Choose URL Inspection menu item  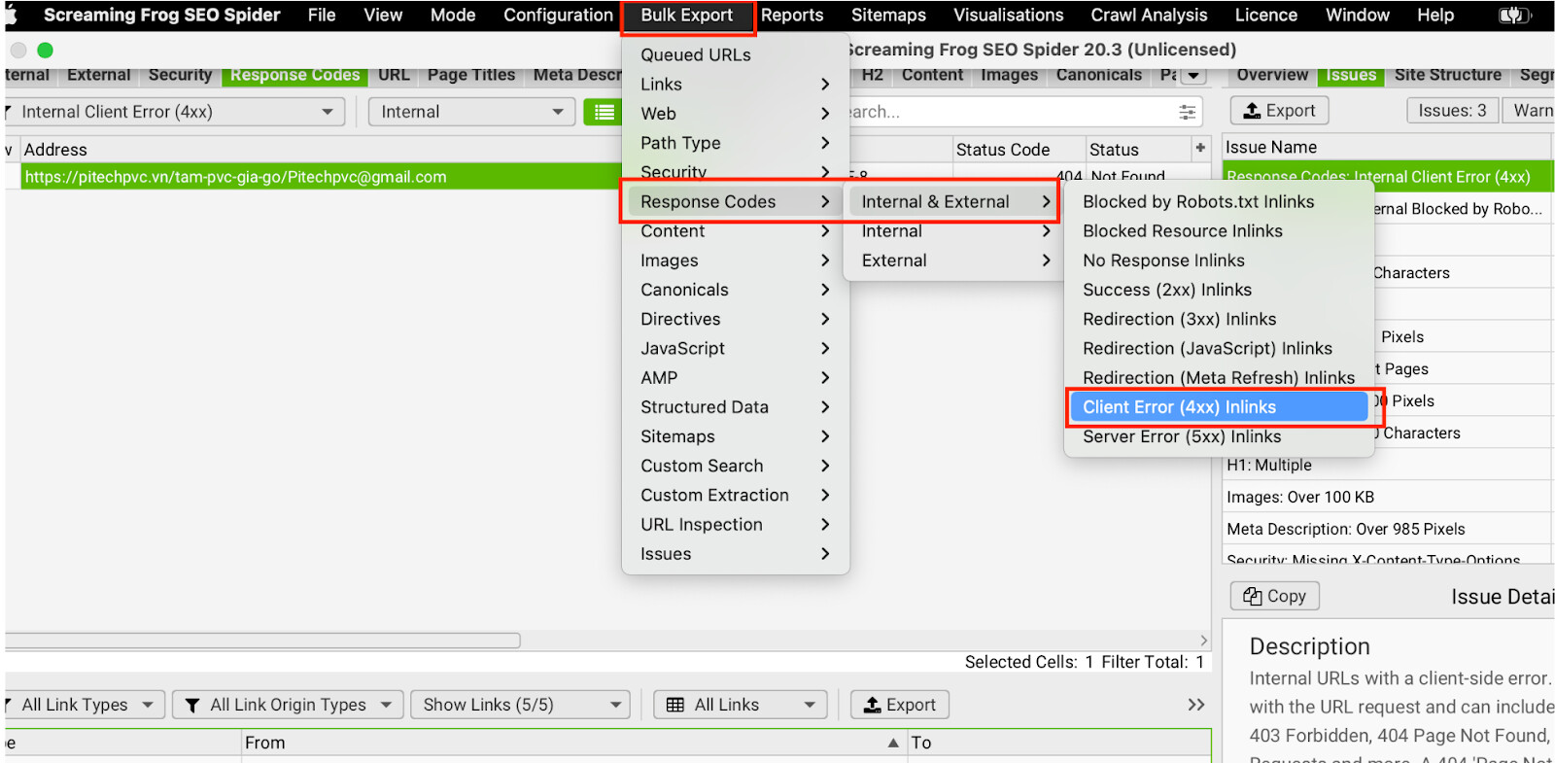(735, 524)
